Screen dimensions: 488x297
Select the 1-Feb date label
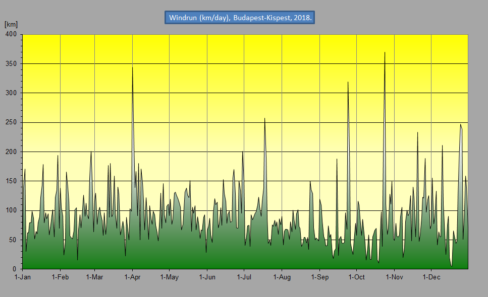tap(60, 277)
